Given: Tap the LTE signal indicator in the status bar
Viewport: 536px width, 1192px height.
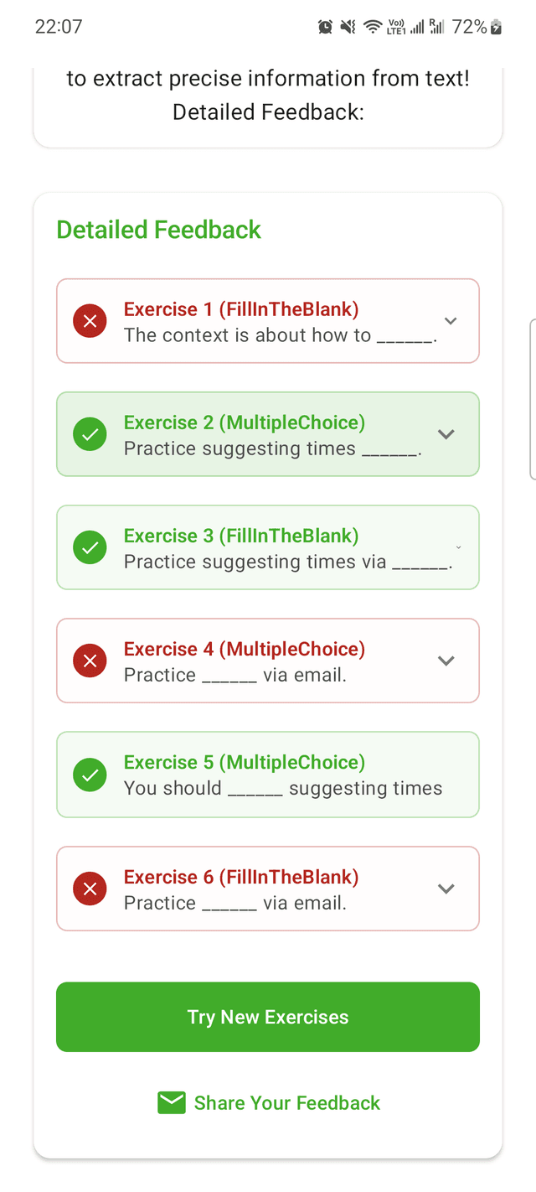Looking at the screenshot, I should tap(397, 26).
